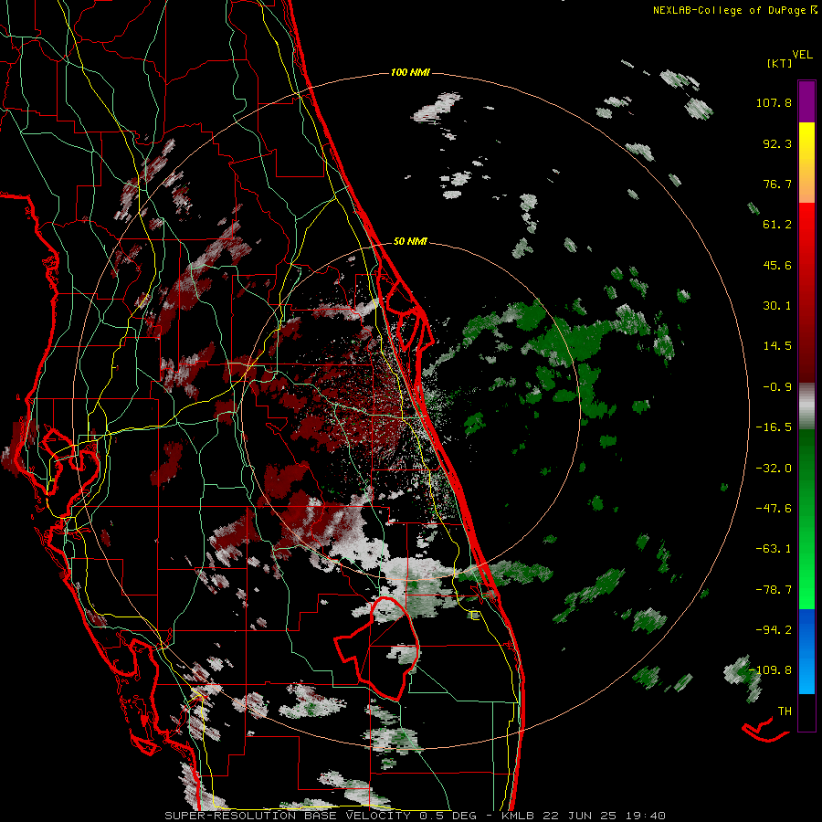Select the -47.6 value on velocity scale
The image size is (822, 822).
coord(774,509)
